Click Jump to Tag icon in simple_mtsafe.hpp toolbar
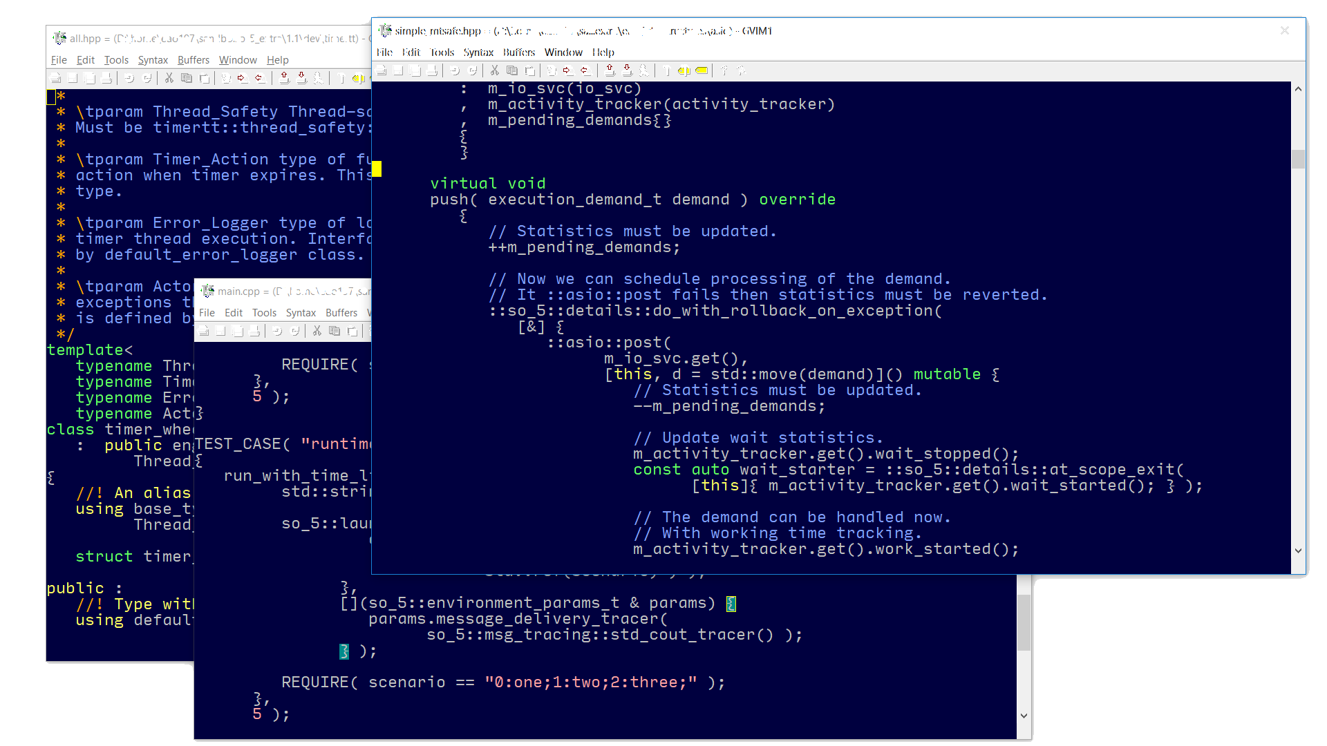Screen dimensions: 1327x746 (x=702, y=70)
